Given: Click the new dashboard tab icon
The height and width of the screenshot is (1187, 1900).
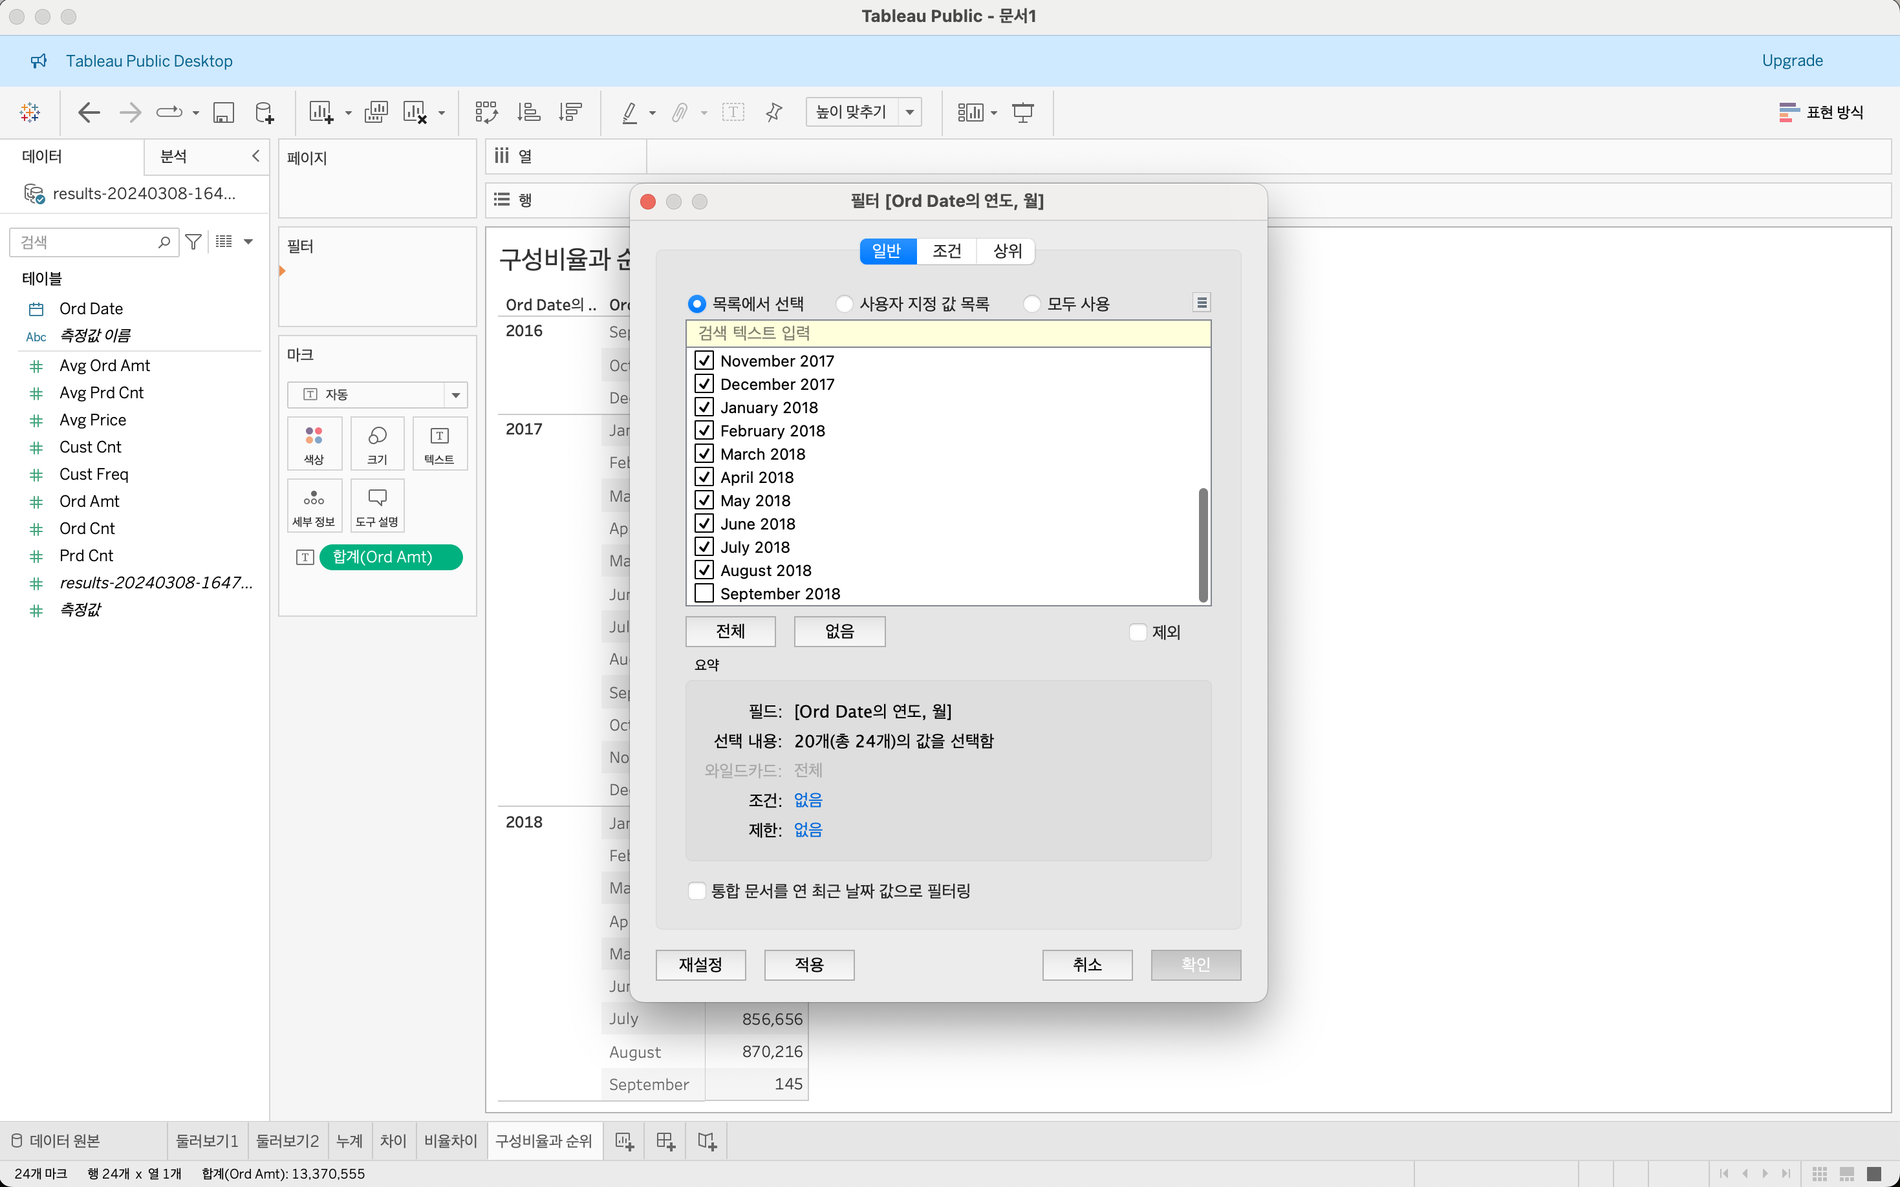Looking at the screenshot, I should 665,1142.
